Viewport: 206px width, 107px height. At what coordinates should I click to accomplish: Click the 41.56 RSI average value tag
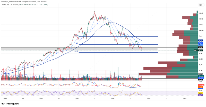(x=201, y=93)
